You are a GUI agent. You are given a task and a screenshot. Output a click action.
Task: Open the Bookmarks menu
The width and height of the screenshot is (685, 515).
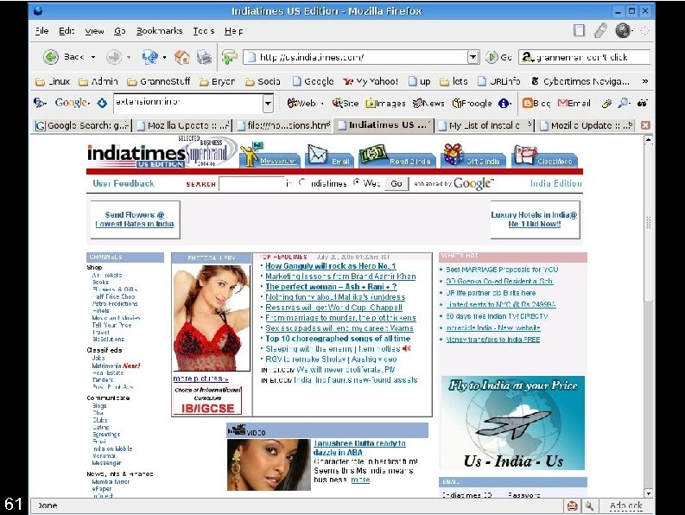click(x=159, y=30)
